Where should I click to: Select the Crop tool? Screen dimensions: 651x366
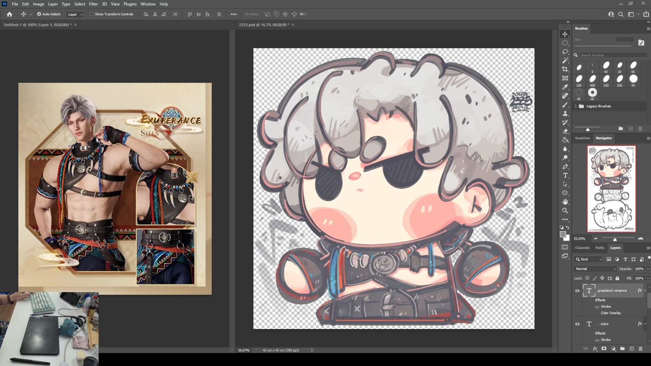pos(565,69)
